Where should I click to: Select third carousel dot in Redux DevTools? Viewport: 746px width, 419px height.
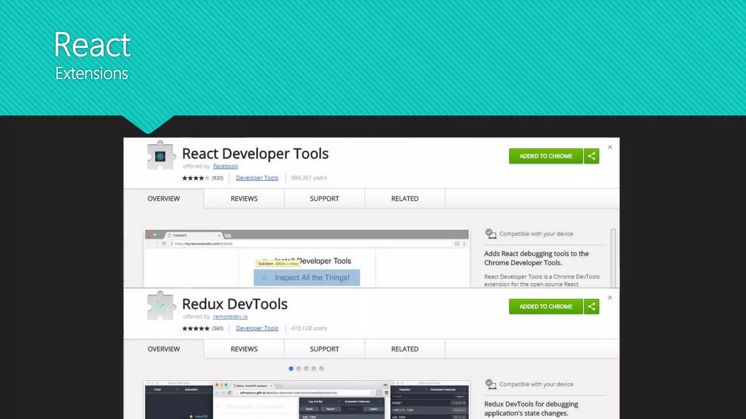pyautogui.click(x=306, y=368)
